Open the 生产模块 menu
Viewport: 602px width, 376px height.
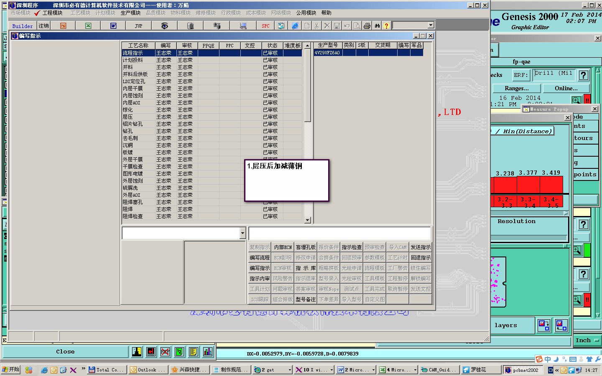(130, 13)
